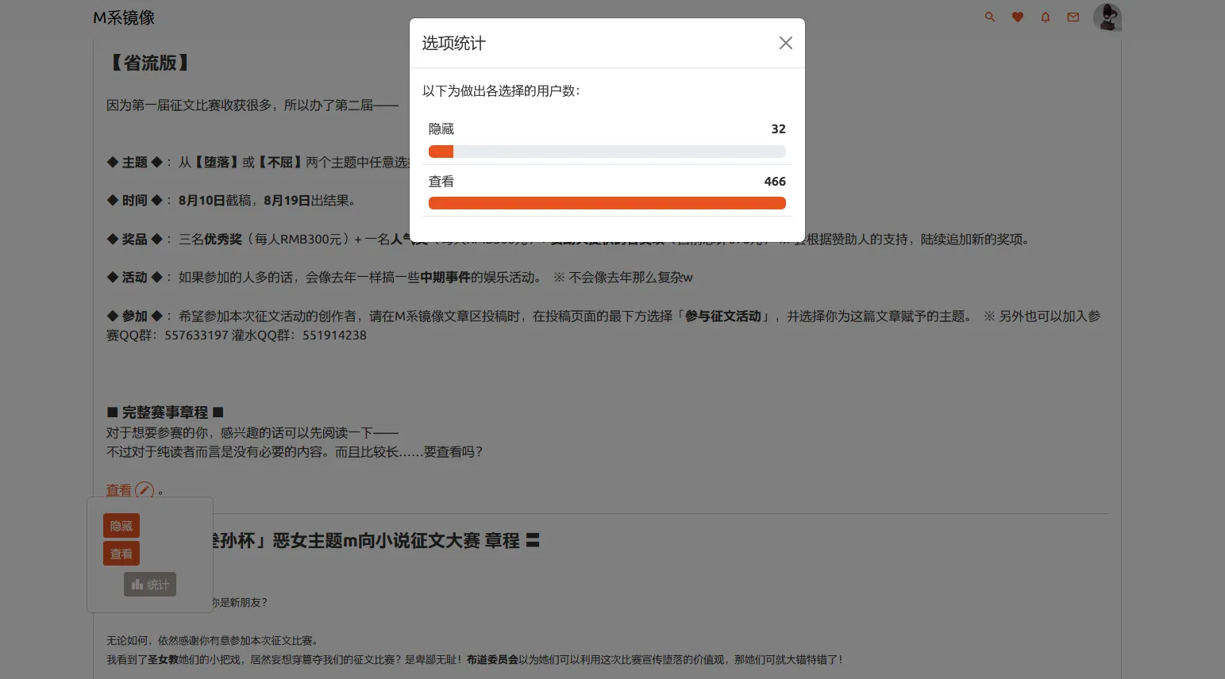The height and width of the screenshot is (679, 1225).
Task: Click the 完整赛事章程 section heading
Action: coord(165,412)
